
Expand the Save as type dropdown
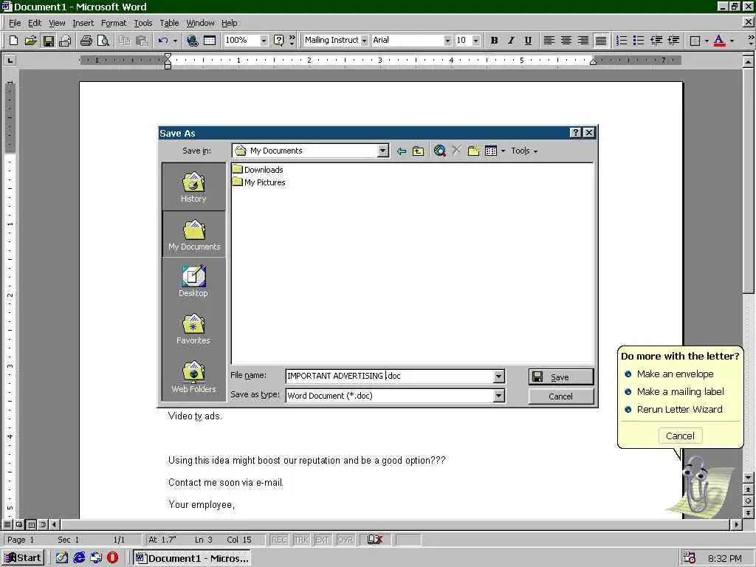[x=499, y=396]
